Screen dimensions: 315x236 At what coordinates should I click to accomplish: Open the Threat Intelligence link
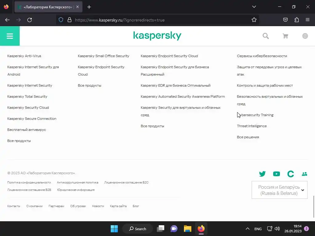[252, 126]
